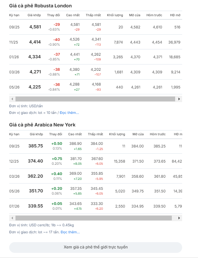198x258 pixels.
Task: Click the 'Giá cà phê Robusta London' heading
Action: tap(41, 6)
